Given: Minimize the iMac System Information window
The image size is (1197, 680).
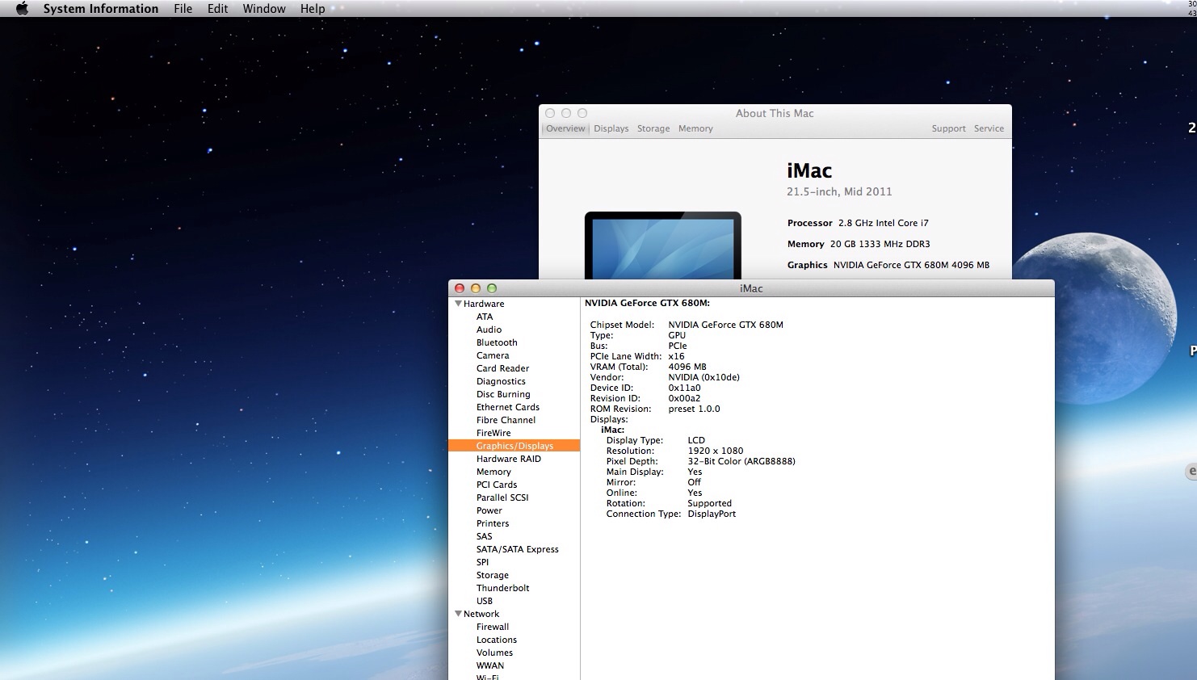Looking at the screenshot, I should (476, 288).
